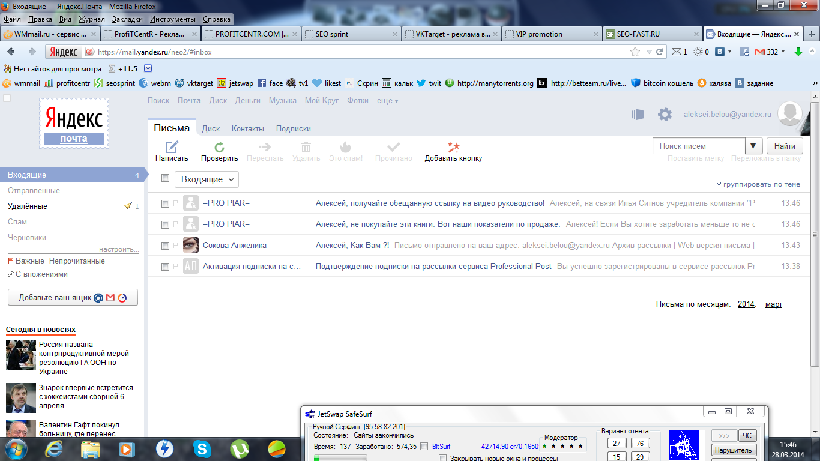Open uTorrent from the taskbar

(240, 448)
